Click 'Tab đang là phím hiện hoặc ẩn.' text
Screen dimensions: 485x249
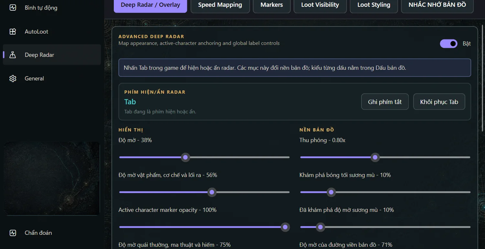[160, 112]
